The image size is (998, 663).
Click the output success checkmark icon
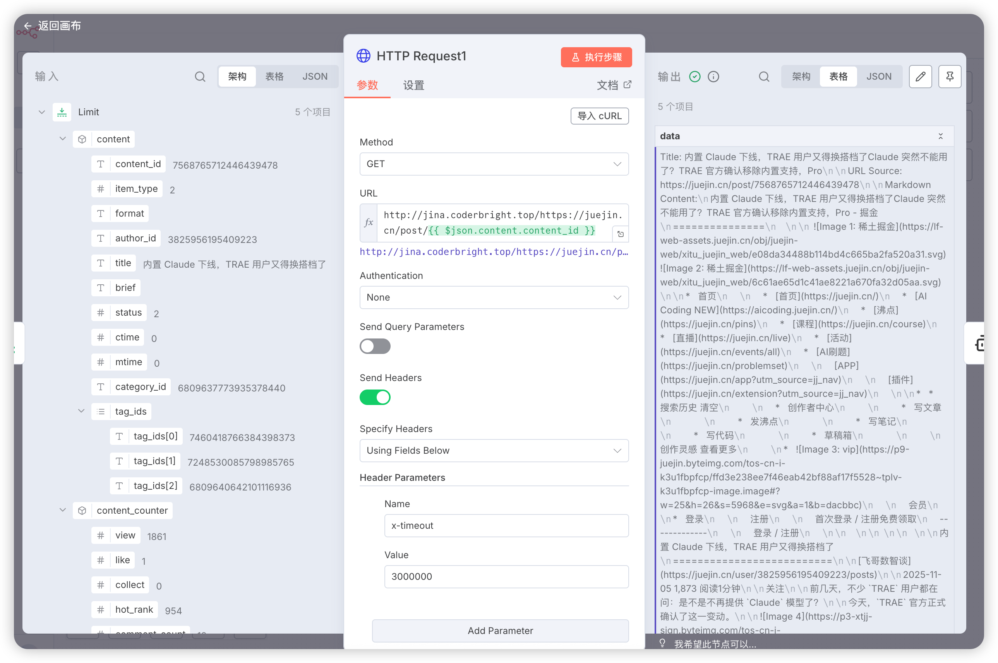click(694, 77)
